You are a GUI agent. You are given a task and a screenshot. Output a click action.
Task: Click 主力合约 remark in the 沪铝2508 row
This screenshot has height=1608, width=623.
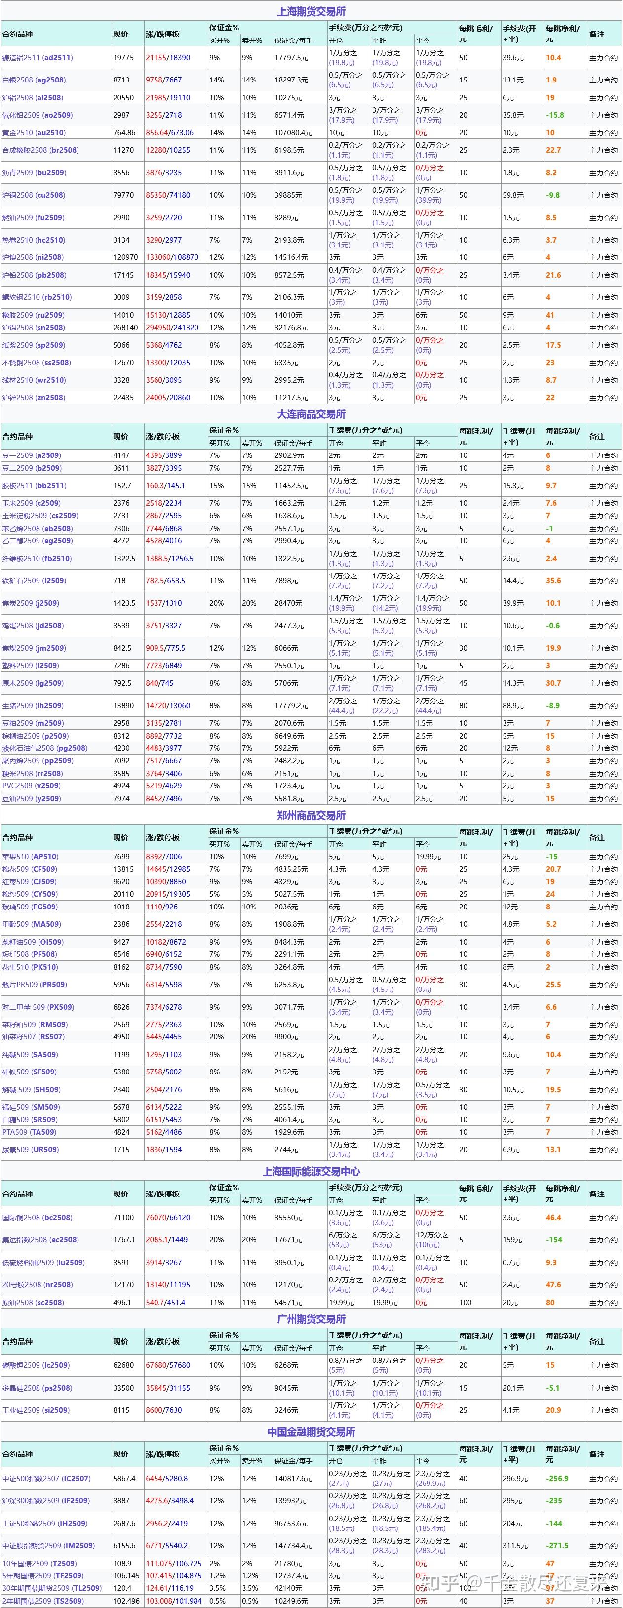(x=604, y=98)
